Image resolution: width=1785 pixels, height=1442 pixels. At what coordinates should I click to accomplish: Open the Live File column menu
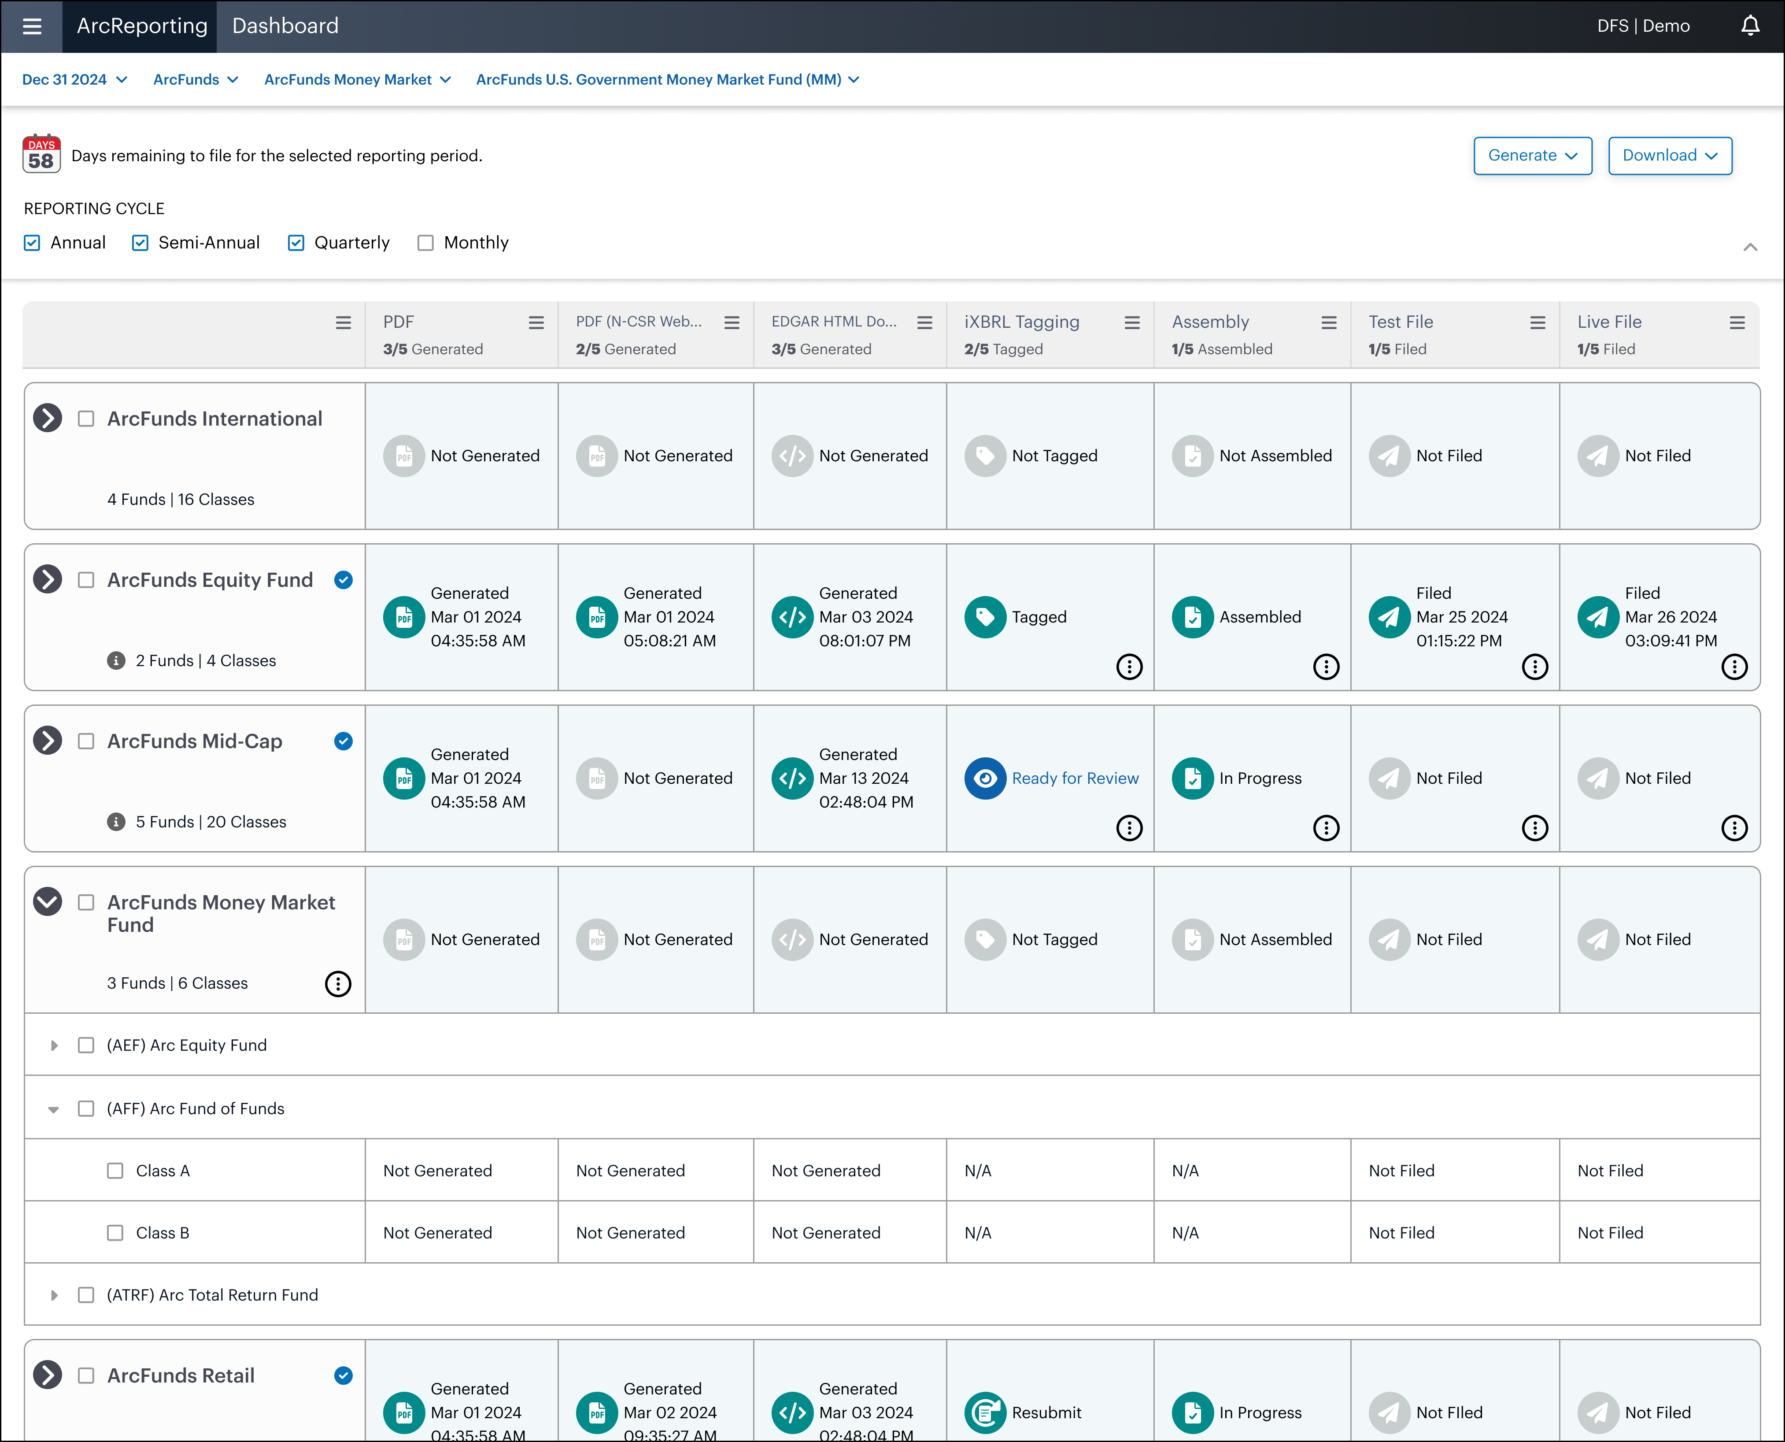1737,323
